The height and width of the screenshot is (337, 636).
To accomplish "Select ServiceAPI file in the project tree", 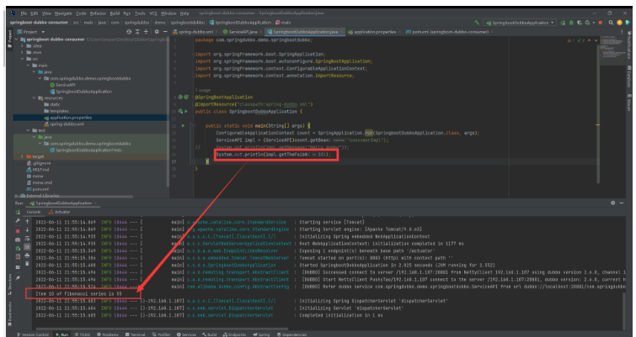I will [65, 85].
